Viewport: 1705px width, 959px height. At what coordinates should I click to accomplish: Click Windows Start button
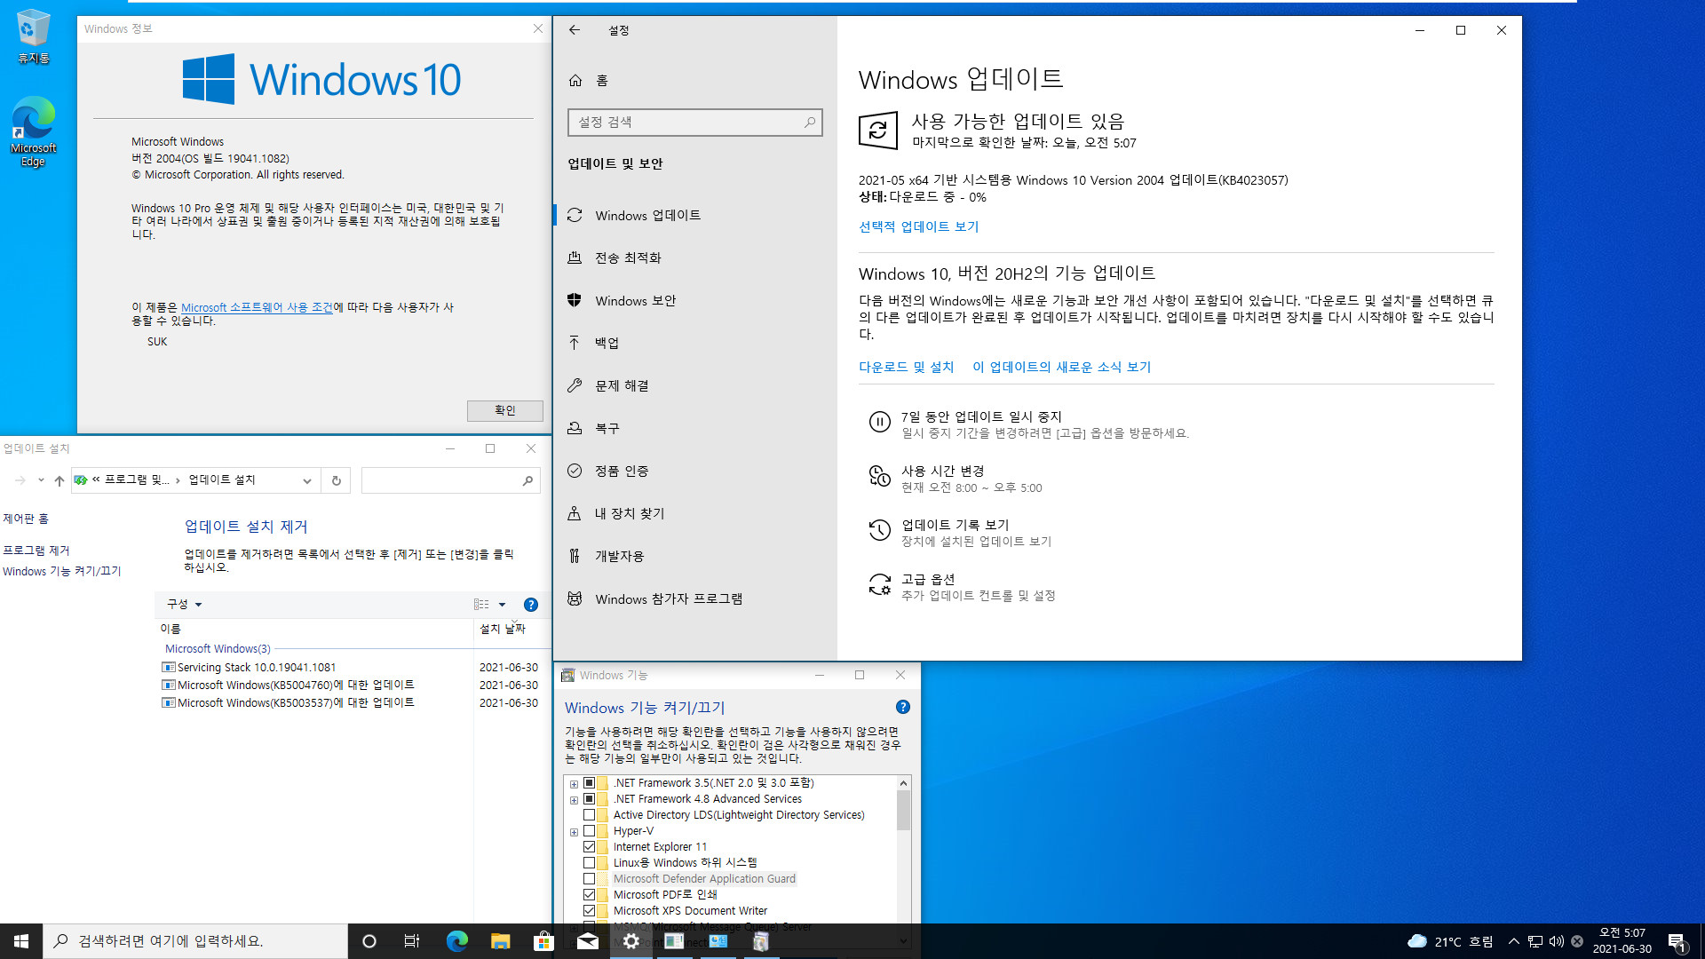[21, 941]
